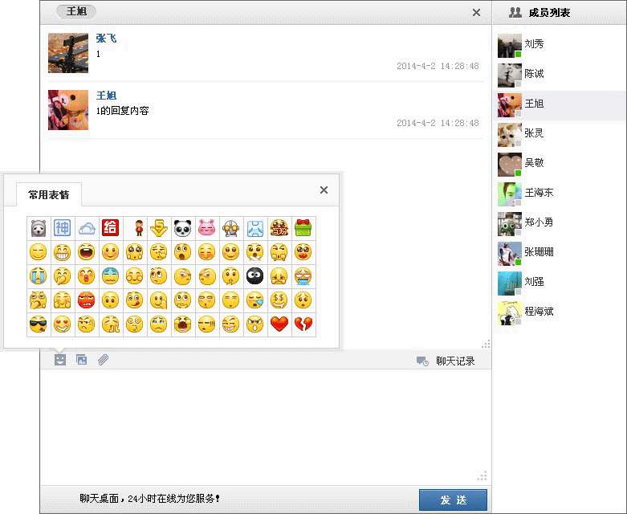The height and width of the screenshot is (514, 627).
Task: Select the broken heart emoji
Action: pos(303,324)
